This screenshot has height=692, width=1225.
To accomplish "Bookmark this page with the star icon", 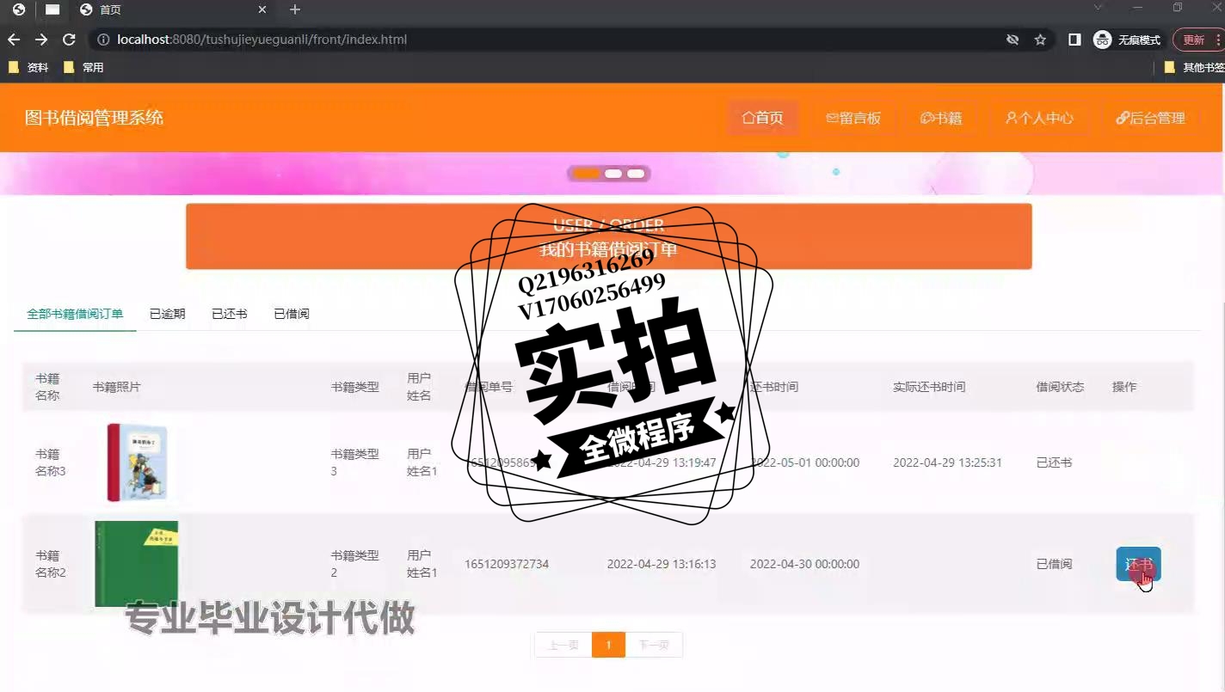I will (x=1040, y=40).
